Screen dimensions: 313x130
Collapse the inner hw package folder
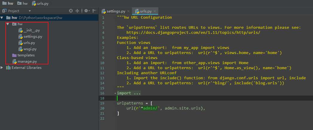8,24
